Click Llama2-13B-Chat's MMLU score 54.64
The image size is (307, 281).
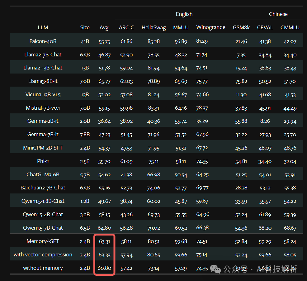(x=181, y=68)
